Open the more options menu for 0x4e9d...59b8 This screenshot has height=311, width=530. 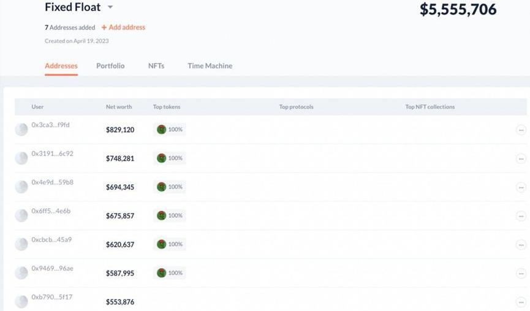click(x=521, y=187)
